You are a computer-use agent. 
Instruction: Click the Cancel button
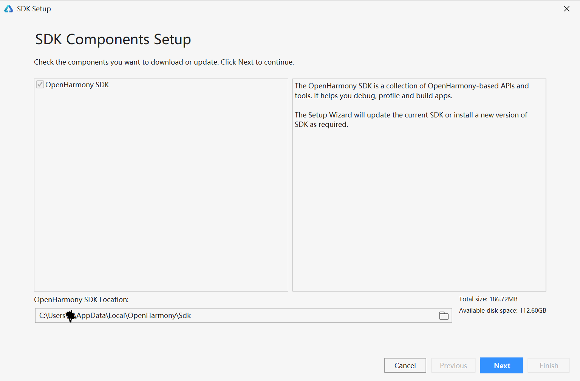(405, 366)
